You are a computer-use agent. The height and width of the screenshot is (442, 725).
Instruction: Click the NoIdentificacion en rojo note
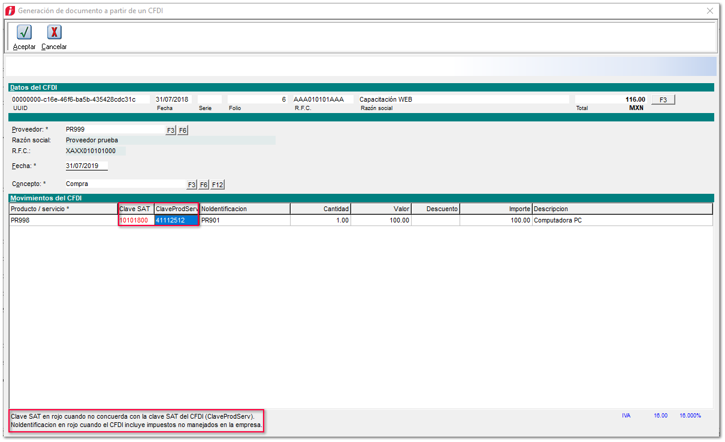[x=137, y=425]
